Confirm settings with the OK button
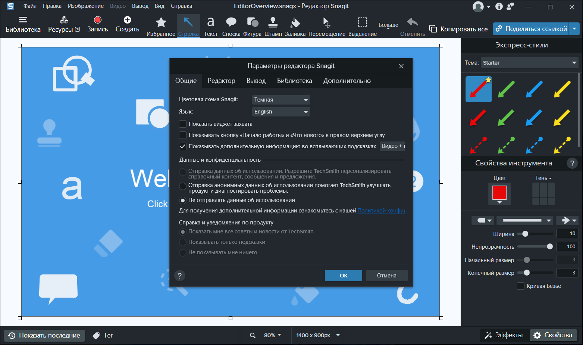The image size is (583, 345). [344, 276]
